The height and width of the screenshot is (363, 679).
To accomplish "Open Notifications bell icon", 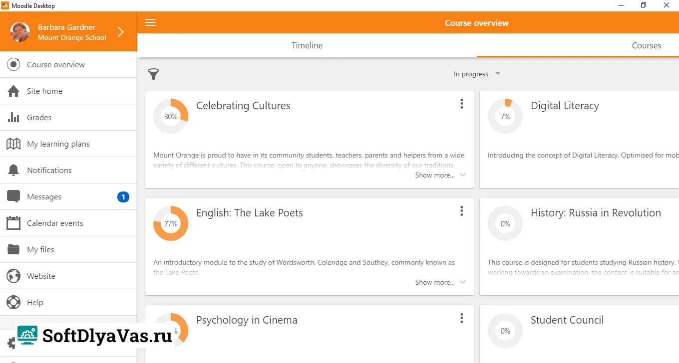I will [x=13, y=171].
